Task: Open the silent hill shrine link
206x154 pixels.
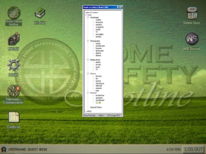Action: click(x=99, y=86)
